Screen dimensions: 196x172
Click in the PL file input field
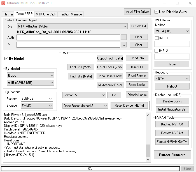[68, 45]
